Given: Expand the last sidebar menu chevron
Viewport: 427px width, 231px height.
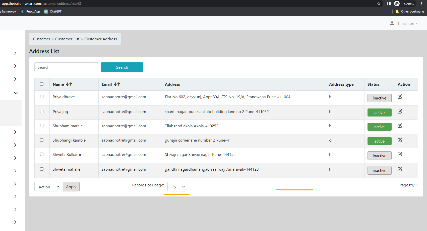Looking at the screenshot, I should click(x=15, y=222).
